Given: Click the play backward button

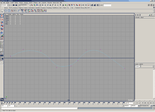Looking at the screenshot, I should pos(143,103).
